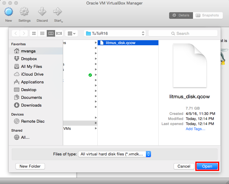
Task: Click the Downloads arrow icon
Action: [x=17, y=105]
